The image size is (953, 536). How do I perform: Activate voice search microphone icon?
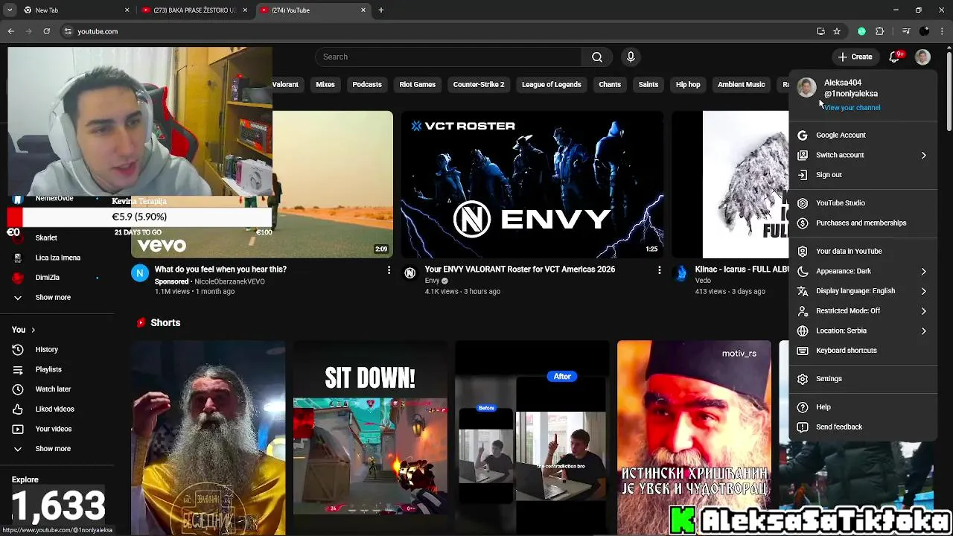tap(631, 57)
